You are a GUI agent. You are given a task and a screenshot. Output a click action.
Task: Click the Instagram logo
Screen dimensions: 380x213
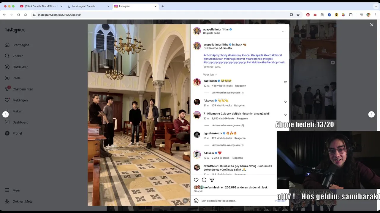click(15, 30)
